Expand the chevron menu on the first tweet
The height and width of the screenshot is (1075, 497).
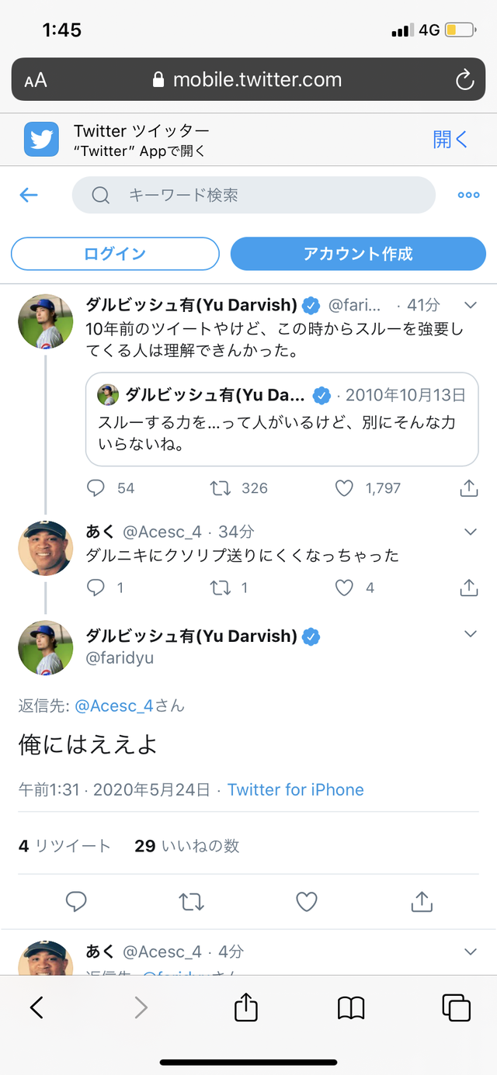[x=470, y=305]
